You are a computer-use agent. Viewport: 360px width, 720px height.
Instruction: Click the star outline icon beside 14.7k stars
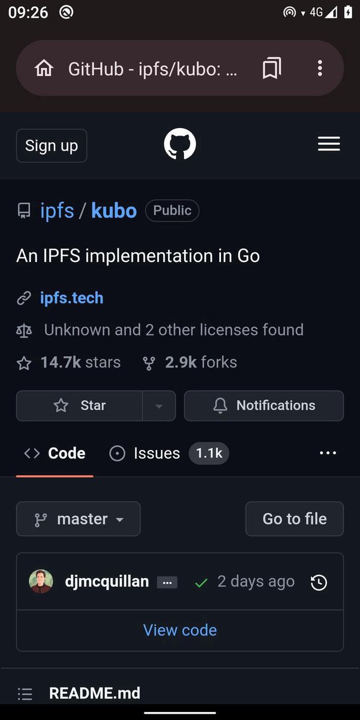point(23,362)
